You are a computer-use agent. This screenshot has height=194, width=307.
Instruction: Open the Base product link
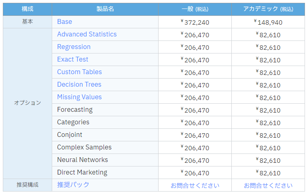click(65, 21)
